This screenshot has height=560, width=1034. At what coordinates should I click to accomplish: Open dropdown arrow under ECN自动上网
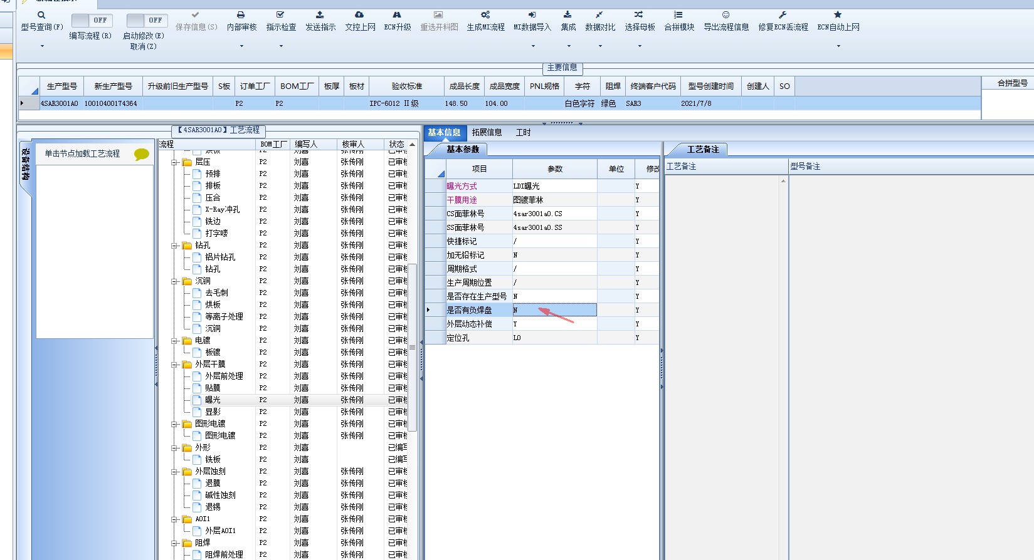pyautogui.click(x=838, y=46)
